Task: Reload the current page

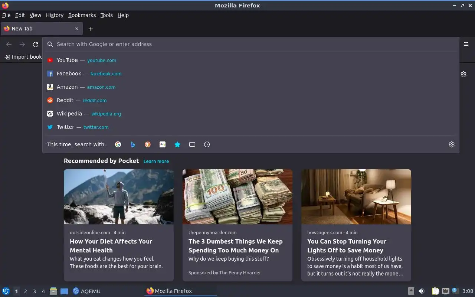Action: coord(36,45)
